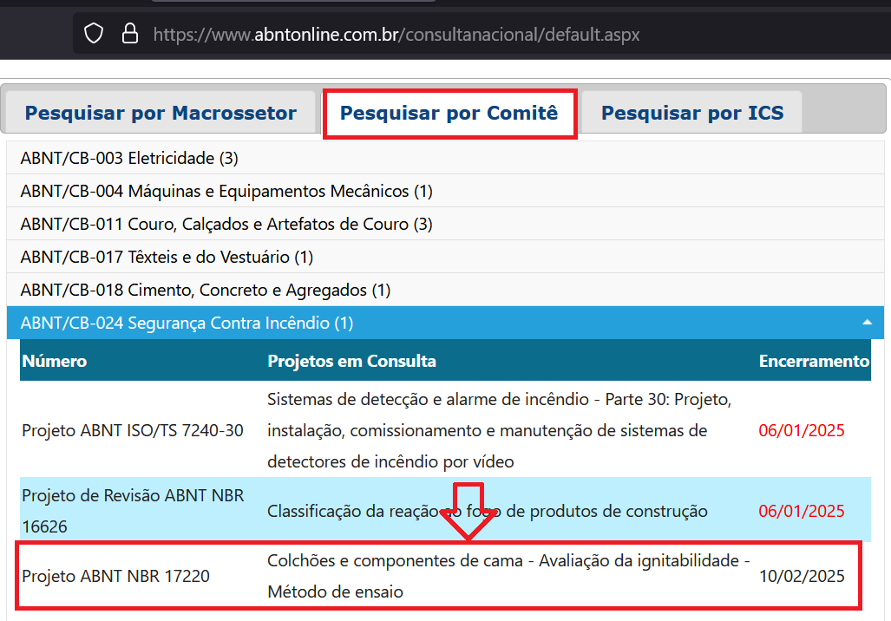Open Projeto ABNT ISO/TS 7240-30
This screenshot has width=891, height=621.
pyautogui.click(x=133, y=430)
